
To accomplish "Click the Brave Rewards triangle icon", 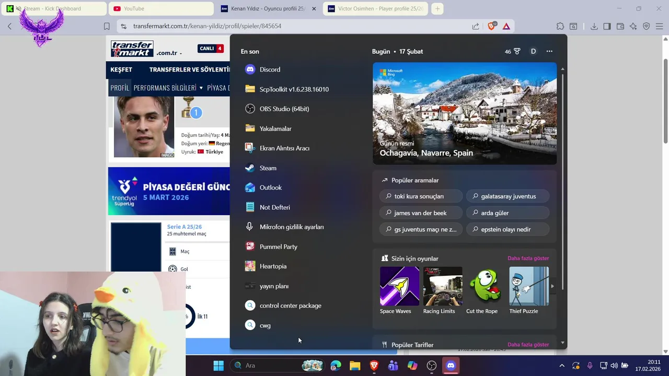I will [x=506, y=26].
